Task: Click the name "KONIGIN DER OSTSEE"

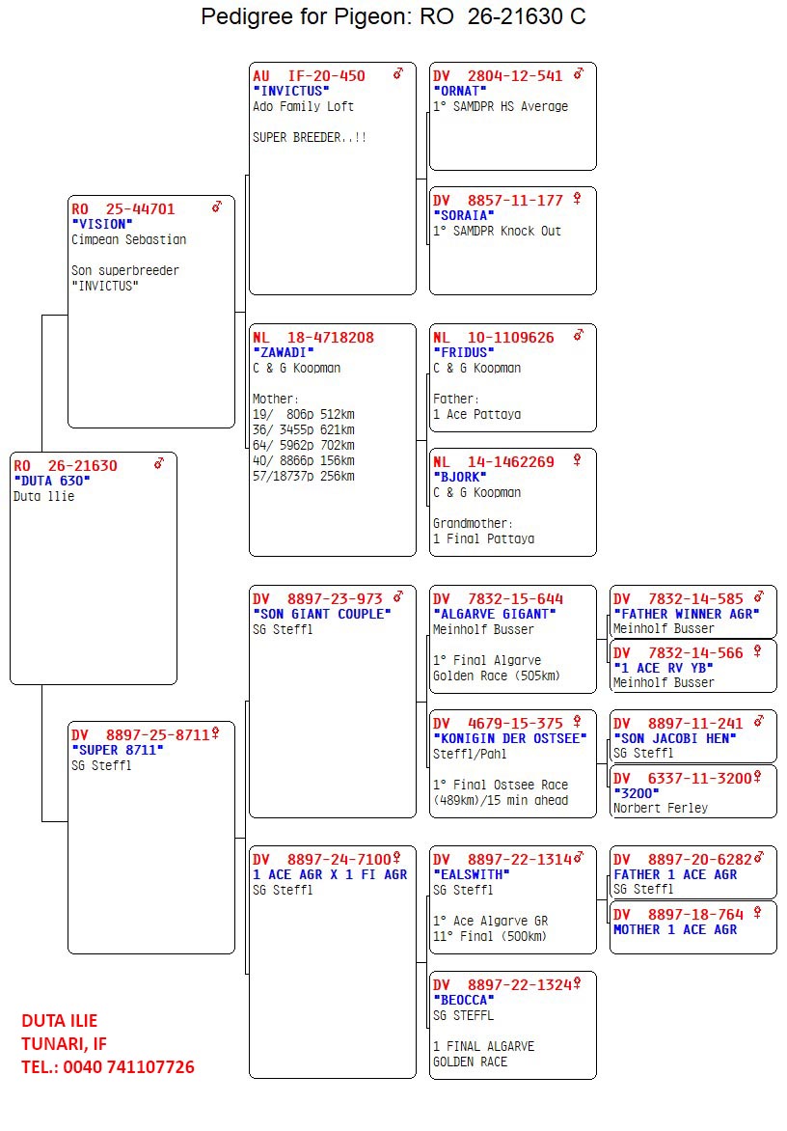Action: pos(510,738)
